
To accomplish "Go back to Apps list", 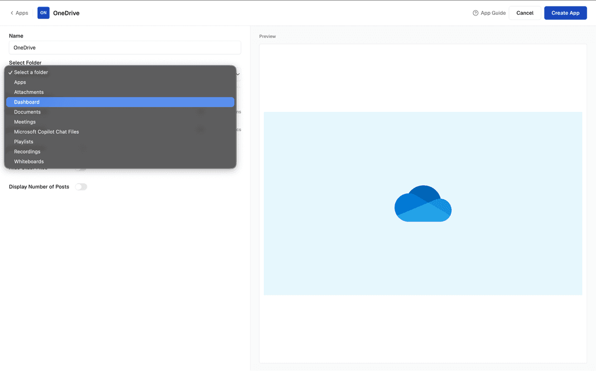I will (x=19, y=13).
